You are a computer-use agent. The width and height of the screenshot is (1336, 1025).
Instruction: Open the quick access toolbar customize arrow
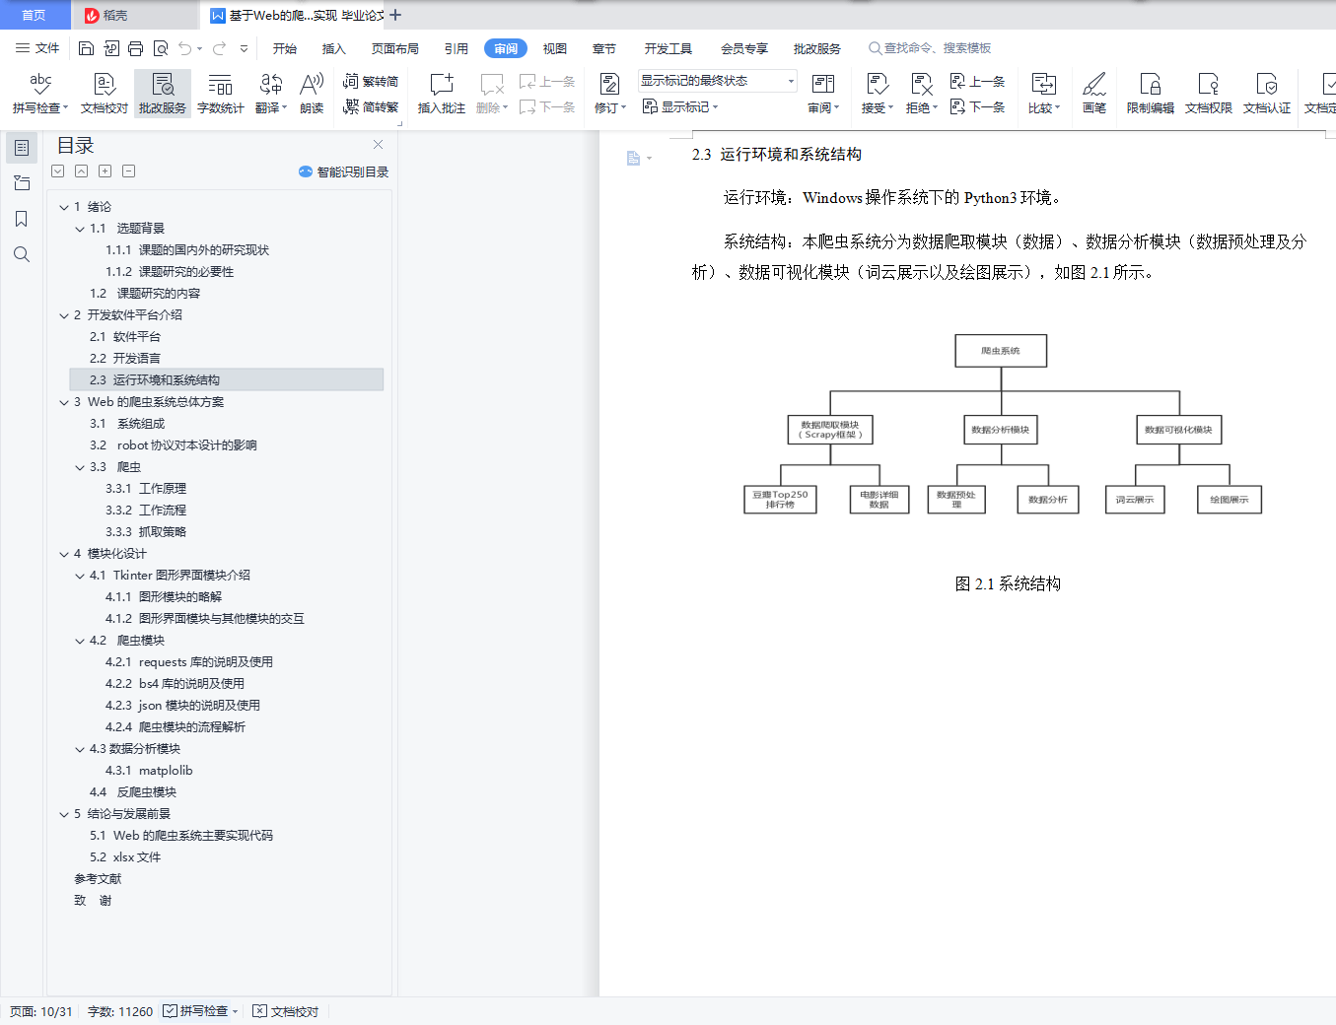[244, 48]
